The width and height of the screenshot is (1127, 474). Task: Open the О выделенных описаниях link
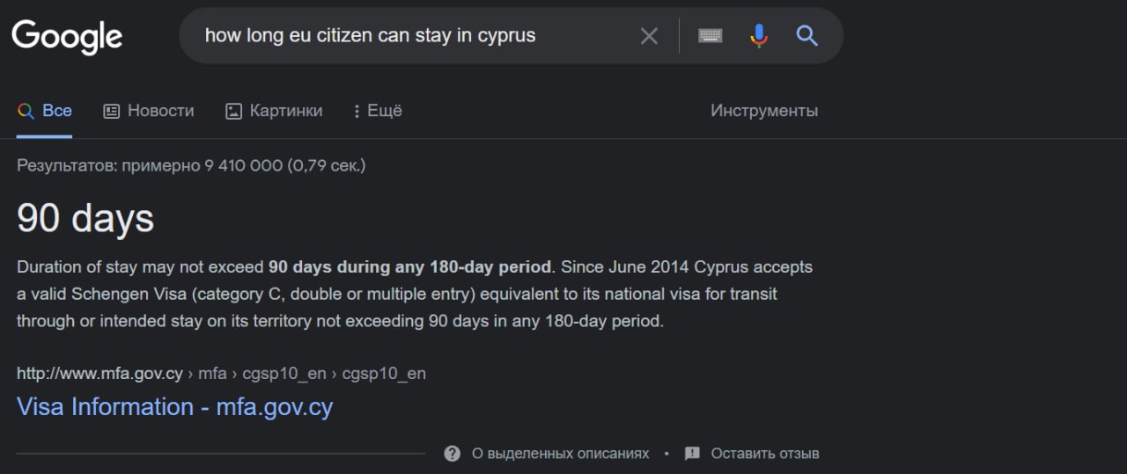560,454
